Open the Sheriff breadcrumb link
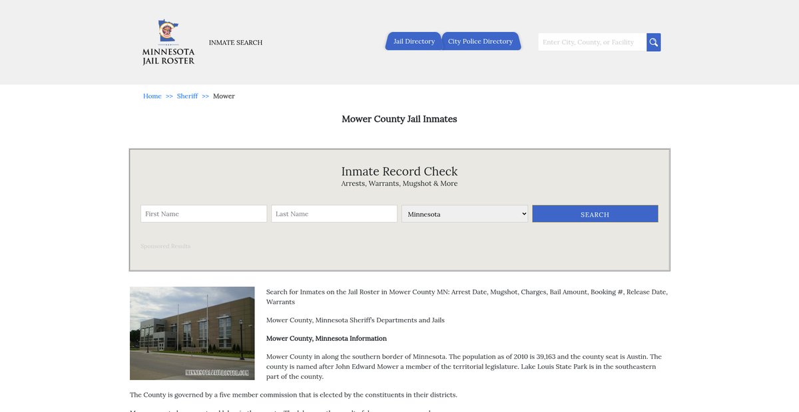Screen dimensions: 799x412 (x=187, y=96)
